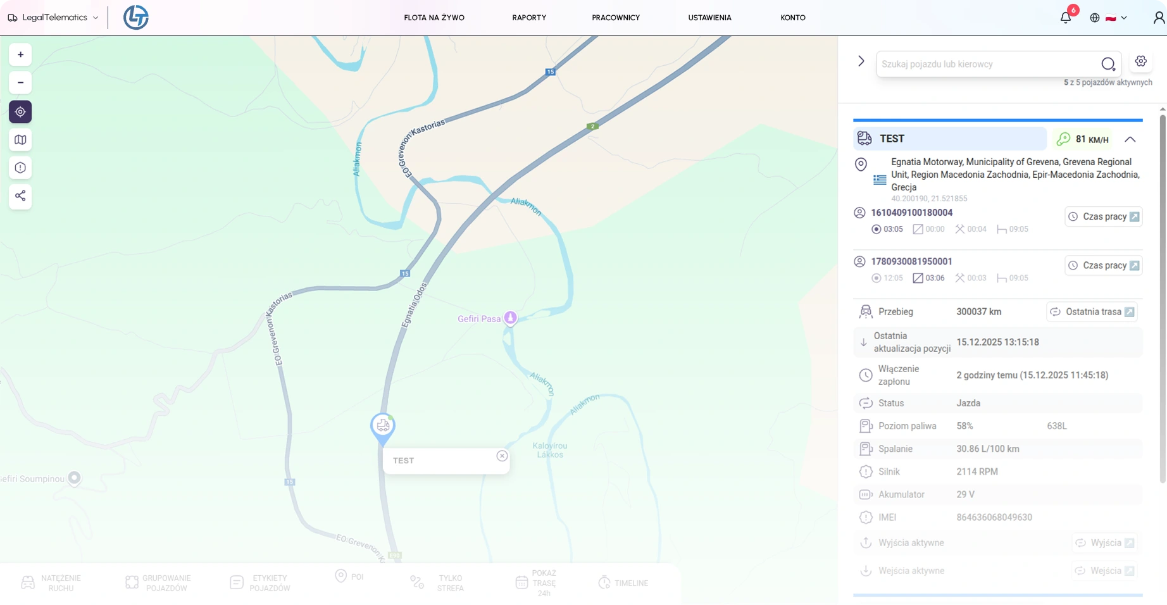The image size is (1167, 605).
Task: Click the zoom out map button
Action: pos(20,83)
